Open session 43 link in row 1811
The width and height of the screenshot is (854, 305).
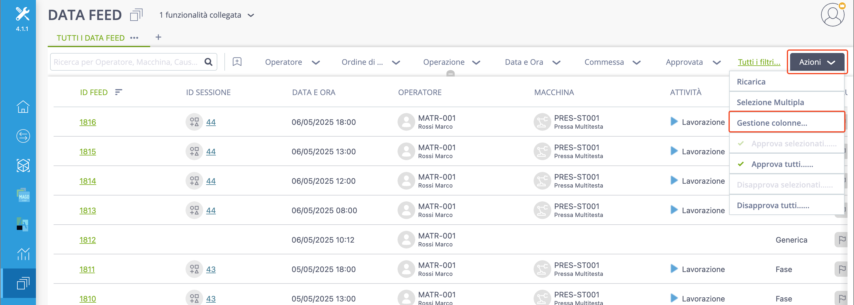point(211,269)
